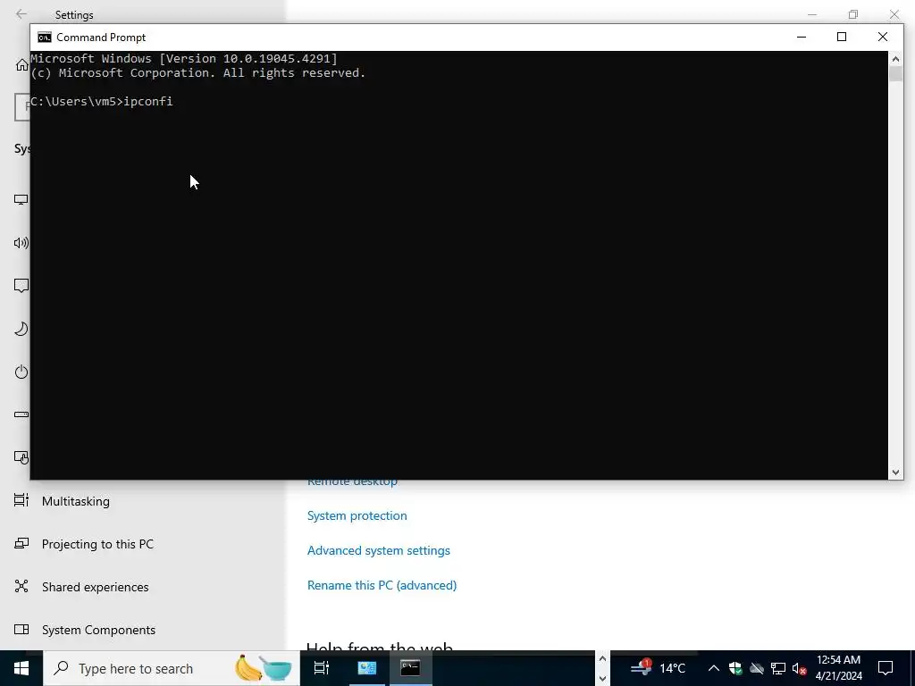Viewport: 915px width, 686px height.
Task: Click the Command Prompt title bar icon
Action: point(45,38)
